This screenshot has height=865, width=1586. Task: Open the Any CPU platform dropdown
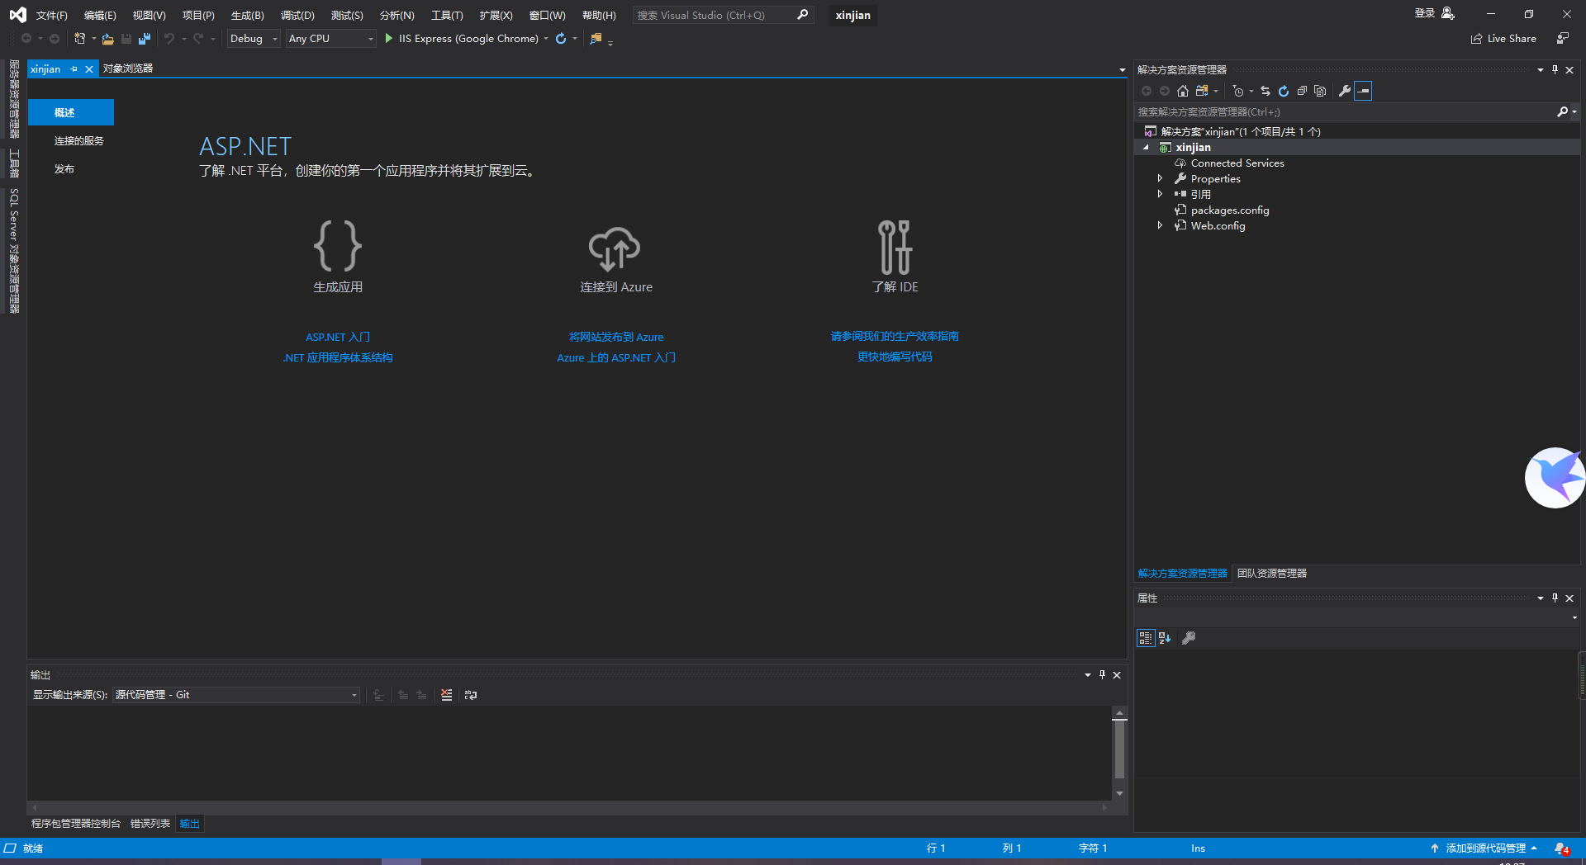pos(331,39)
